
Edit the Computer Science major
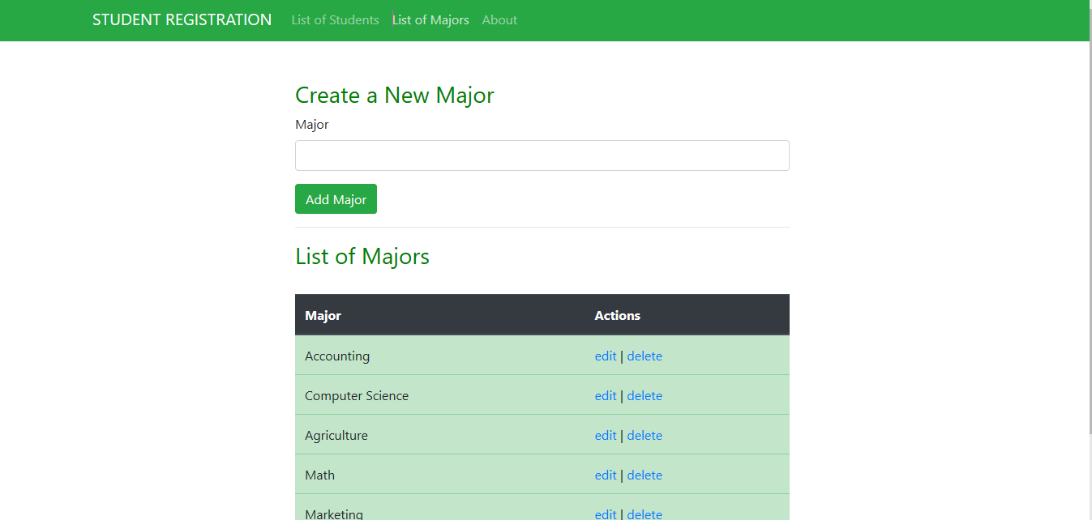tap(606, 396)
